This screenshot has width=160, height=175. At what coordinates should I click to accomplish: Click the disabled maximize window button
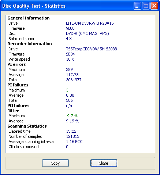pyautogui.click(x=146, y=6)
